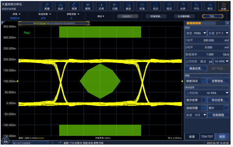Edit the 上升时间 35.0 ps field
Image resolution: width=233 pixels, height=147 pixels.
pyautogui.click(x=199, y=61)
